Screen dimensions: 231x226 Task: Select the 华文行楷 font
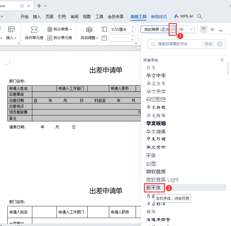click(156, 139)
